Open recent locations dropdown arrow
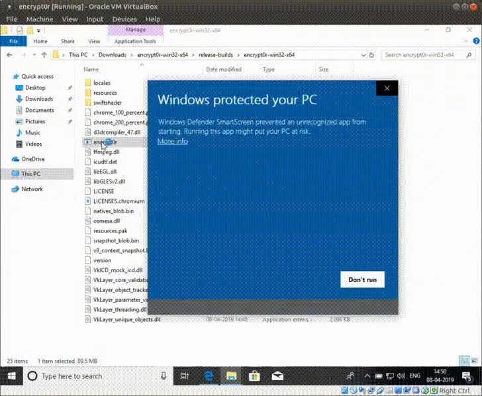This screenshot has width=482, height=396. (34, 55)
